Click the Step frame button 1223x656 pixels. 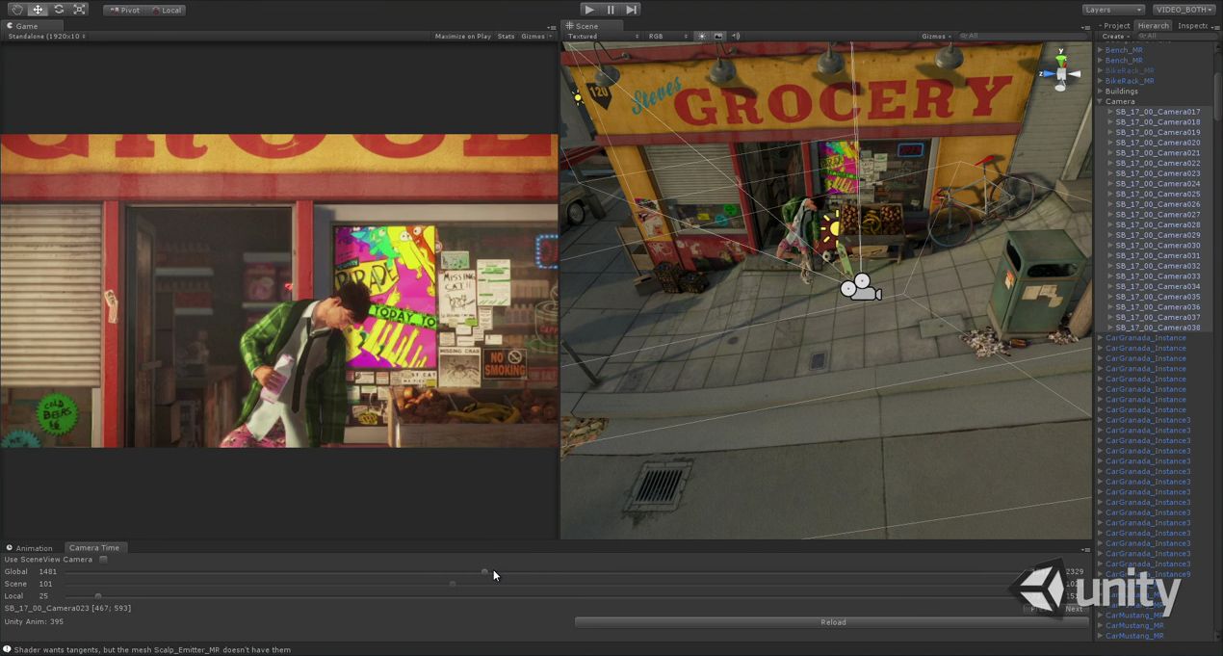[x=632, y=10]
